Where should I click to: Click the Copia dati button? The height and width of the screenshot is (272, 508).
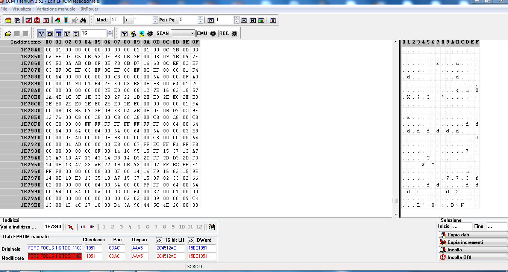click(x=473, y=234)
